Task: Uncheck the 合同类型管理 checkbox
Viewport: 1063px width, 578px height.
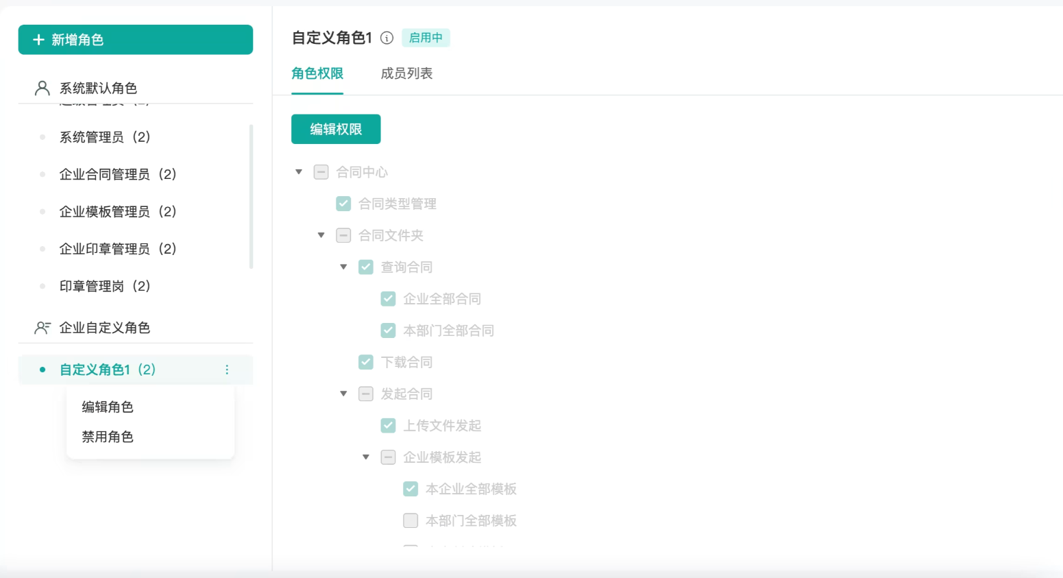Action: (x=343, y=204)
